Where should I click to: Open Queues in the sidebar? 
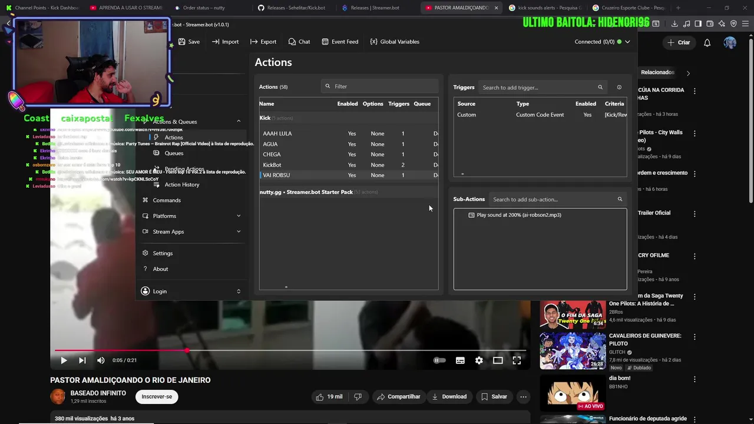tap(174, 153)
